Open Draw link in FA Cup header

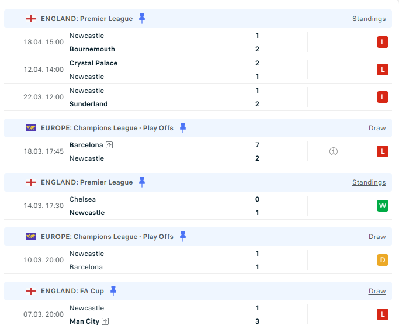(377, 291)
